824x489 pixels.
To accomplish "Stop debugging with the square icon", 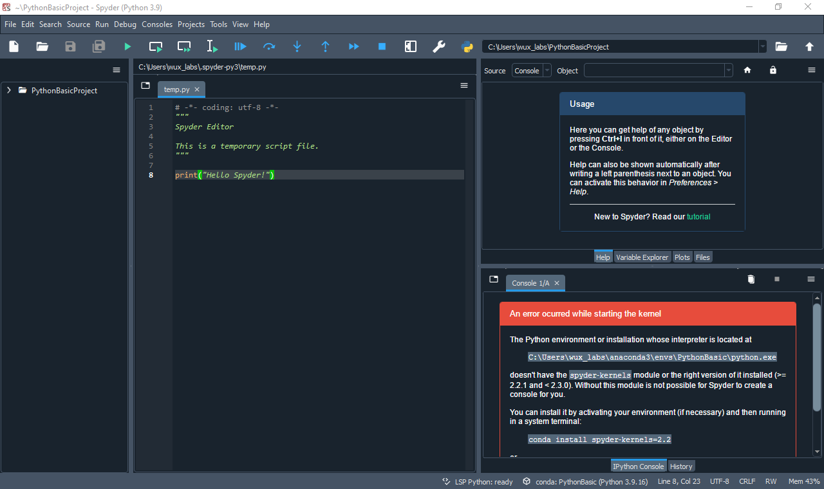I will coord(382,46).
